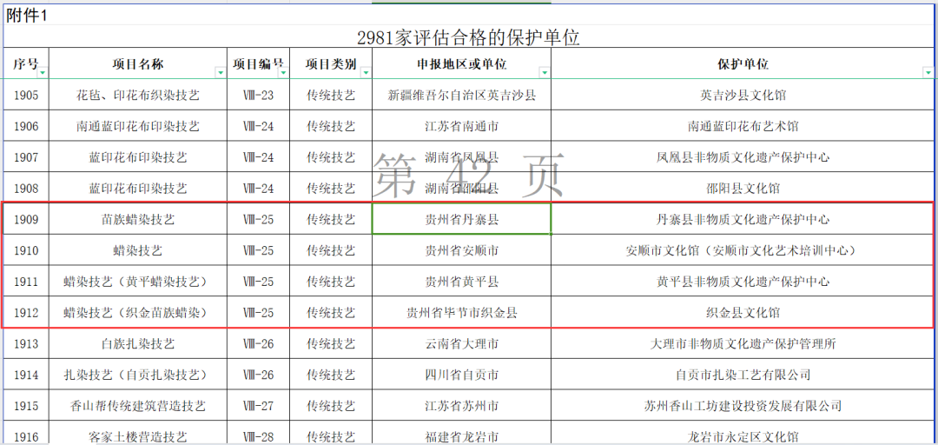Screen dimensions: 938x445
Task: Click cell 安顺市文化馆（安顺市文化艺术培训中心）
Action: [x=742, y=250]
